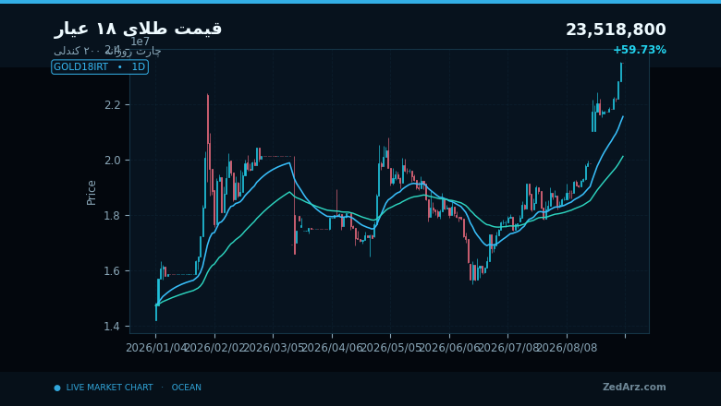Click the 1.8 y-axis tick label
Image resolution: width=721 pixels, height=406 pixels.
[112, 216]
